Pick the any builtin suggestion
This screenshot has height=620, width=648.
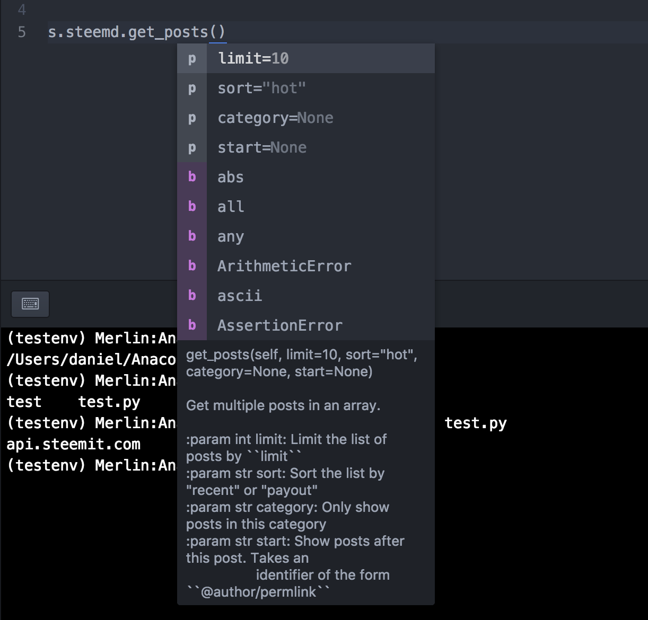[306, 236]
